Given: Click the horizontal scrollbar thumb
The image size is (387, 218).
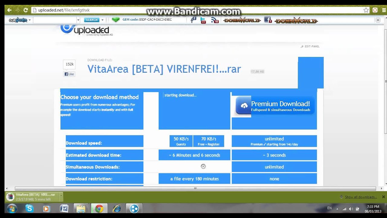Looking at the screenshot, I should [x=195, y=188].
